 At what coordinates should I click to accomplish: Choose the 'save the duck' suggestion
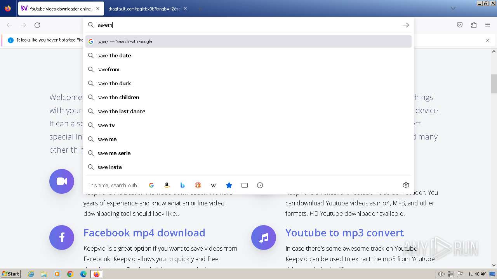(x=248, y=83)
